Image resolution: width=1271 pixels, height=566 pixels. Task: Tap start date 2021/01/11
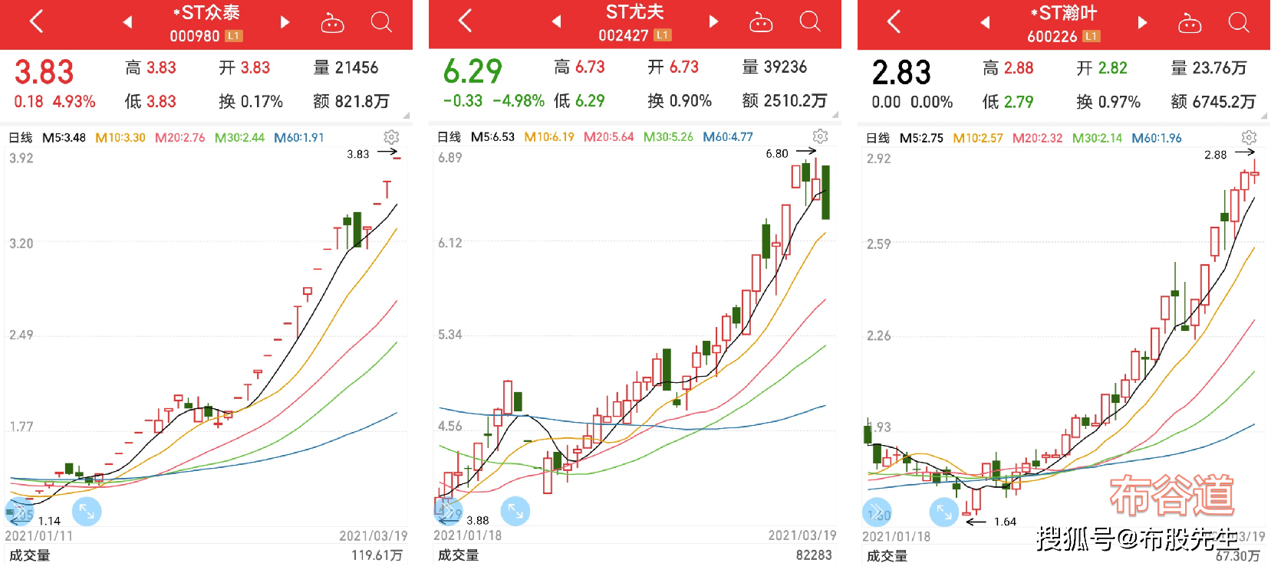[x=39, y=536]
